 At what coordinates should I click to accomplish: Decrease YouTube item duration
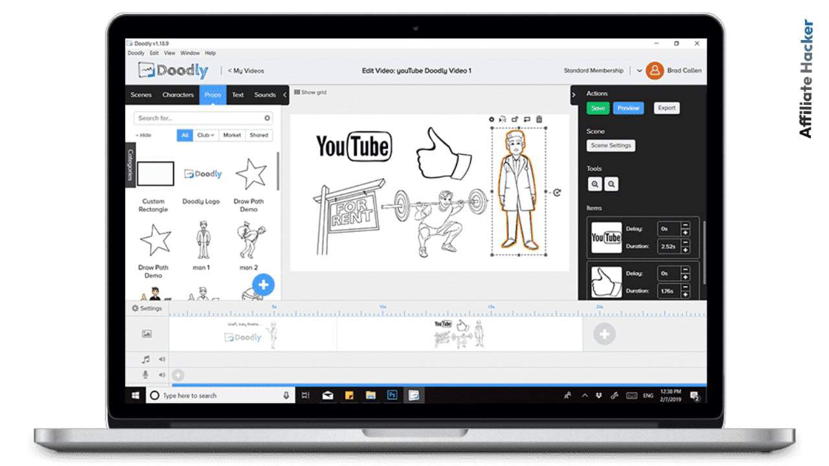tap(685, 243)
